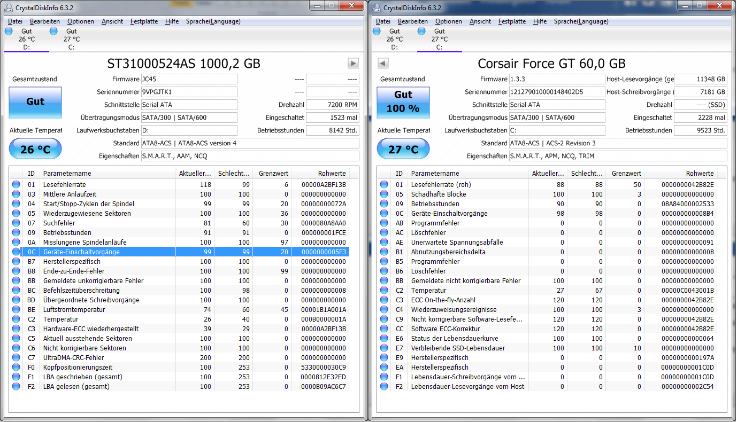The width and height of the screenshot is (737, 422).
Task: Open Datei menu in left window
Action: 16,21
